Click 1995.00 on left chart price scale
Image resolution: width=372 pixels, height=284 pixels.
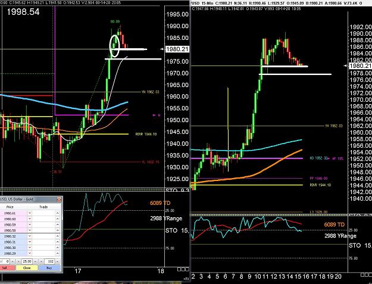click(x=177, y=14)
